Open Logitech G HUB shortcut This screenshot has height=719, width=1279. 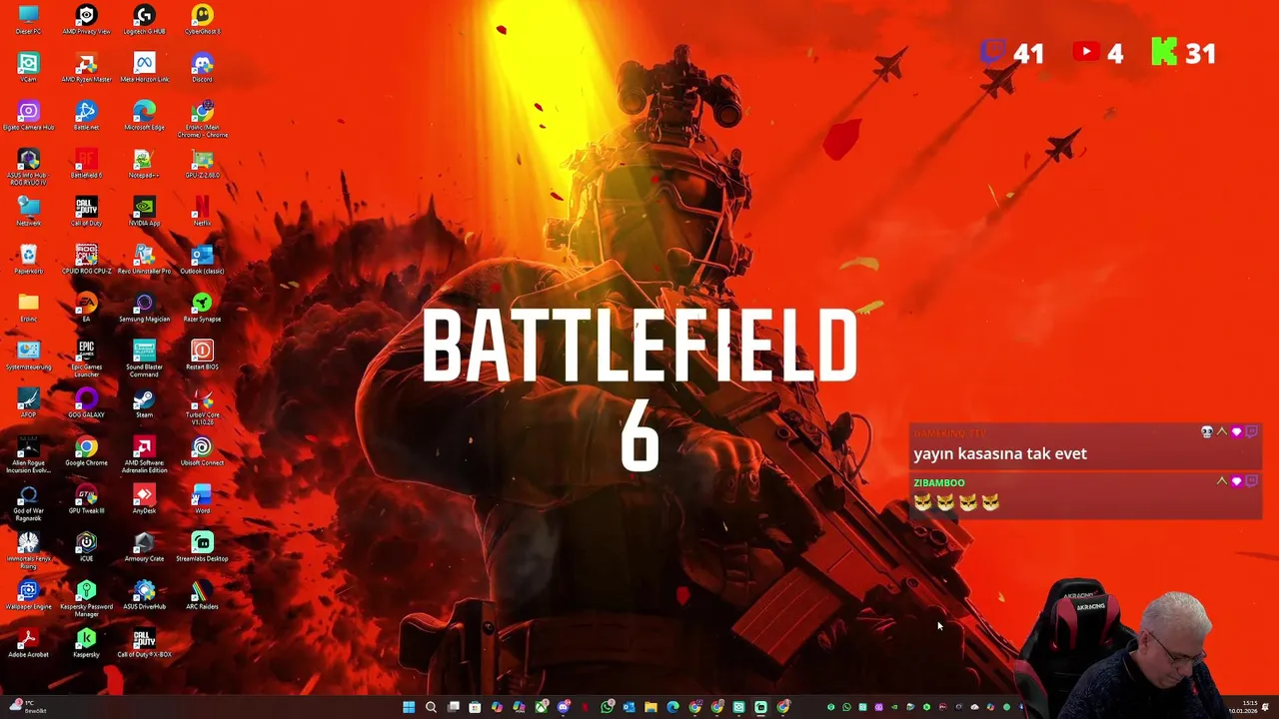144,19
